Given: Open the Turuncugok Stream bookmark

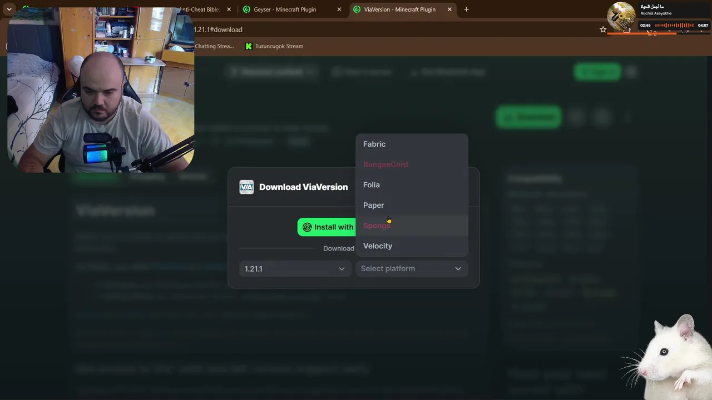Looking at the screenshot, I should pos(274,46).
